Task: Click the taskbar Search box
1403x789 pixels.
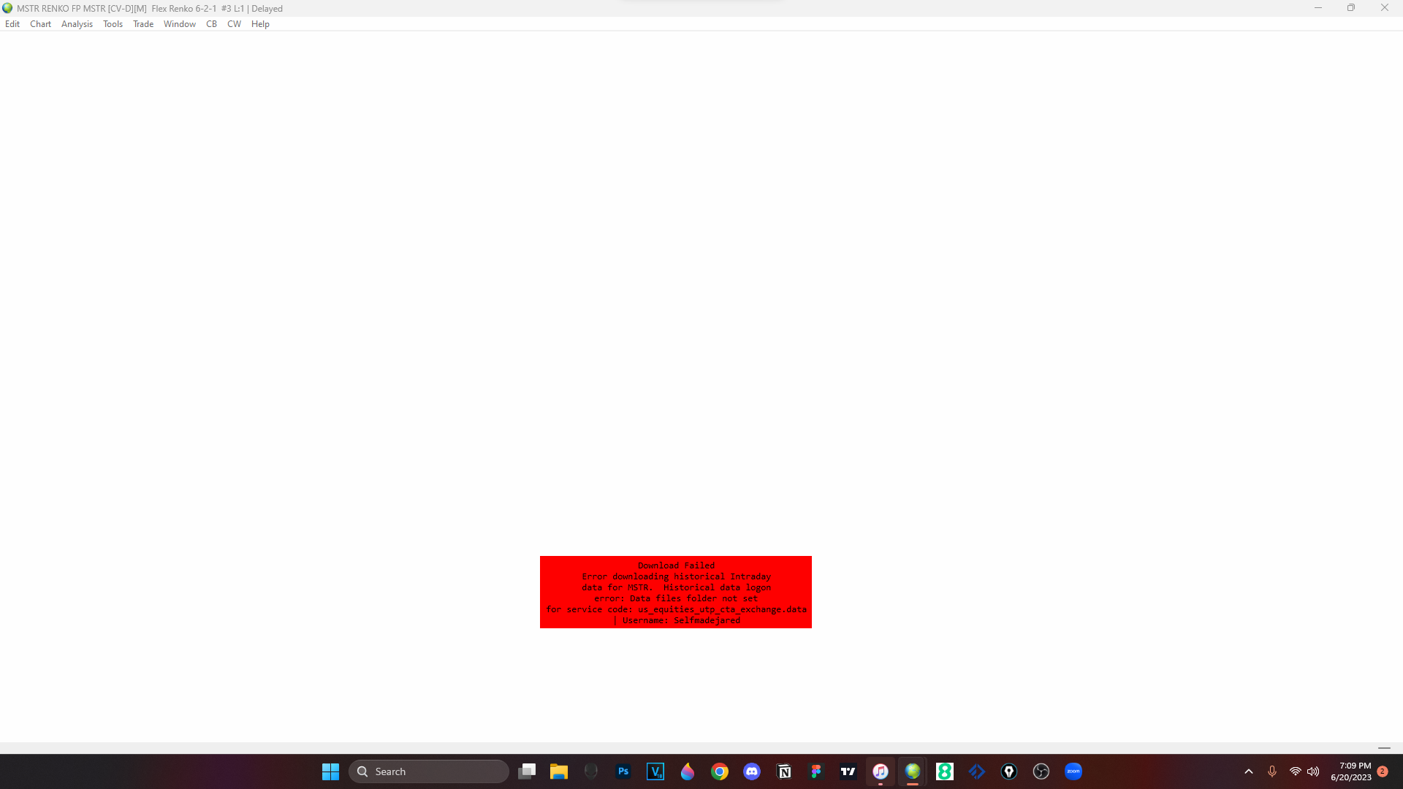Action: point(429,771)
